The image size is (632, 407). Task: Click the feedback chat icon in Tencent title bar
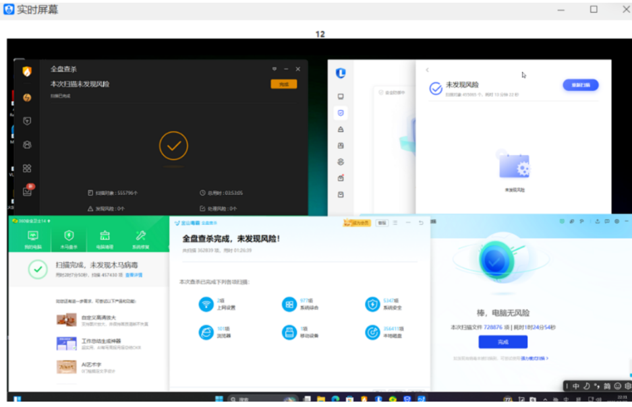pyautogui.click(x=607, y=222)
